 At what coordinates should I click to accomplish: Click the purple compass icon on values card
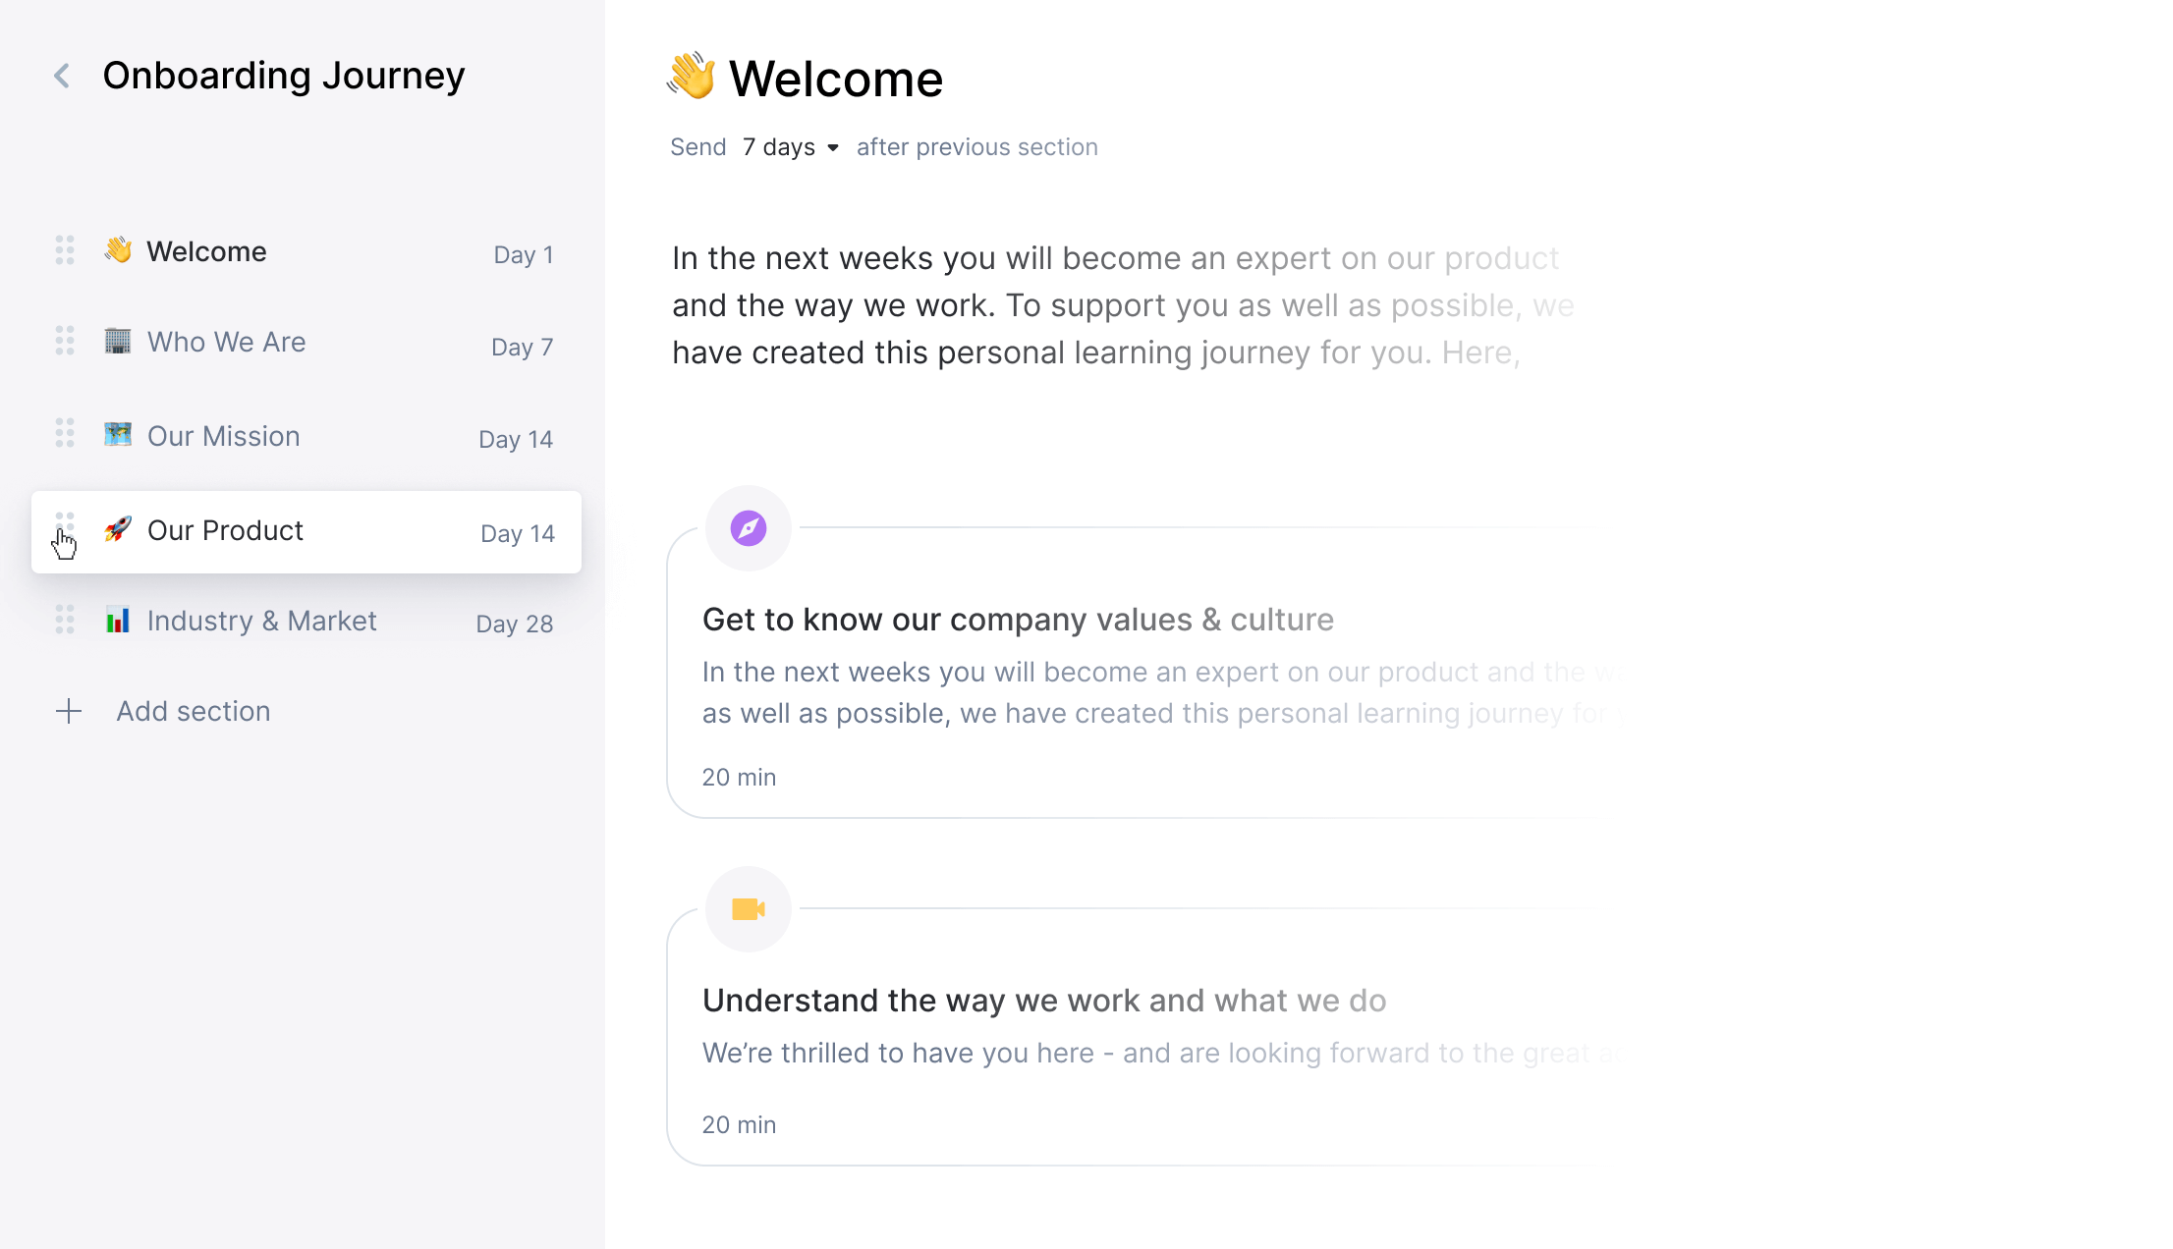pyautogui.click(x=749, y=528)
